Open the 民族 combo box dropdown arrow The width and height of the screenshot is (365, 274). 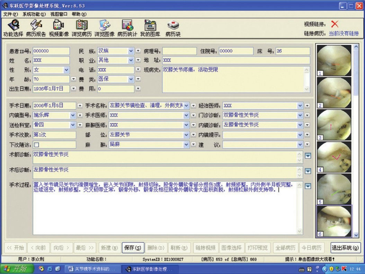131,51
